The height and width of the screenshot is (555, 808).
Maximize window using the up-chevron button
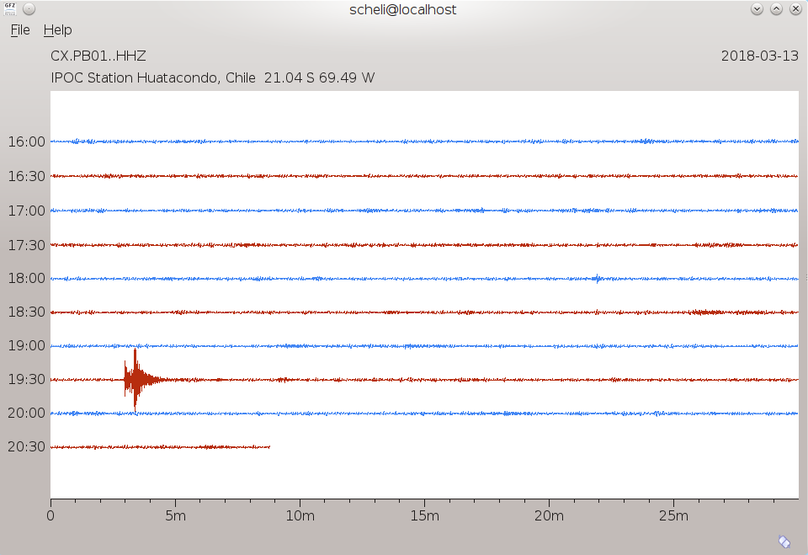[x=776, y=9]
